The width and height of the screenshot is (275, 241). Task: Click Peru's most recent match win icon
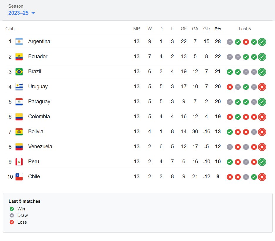pos(262,162)
